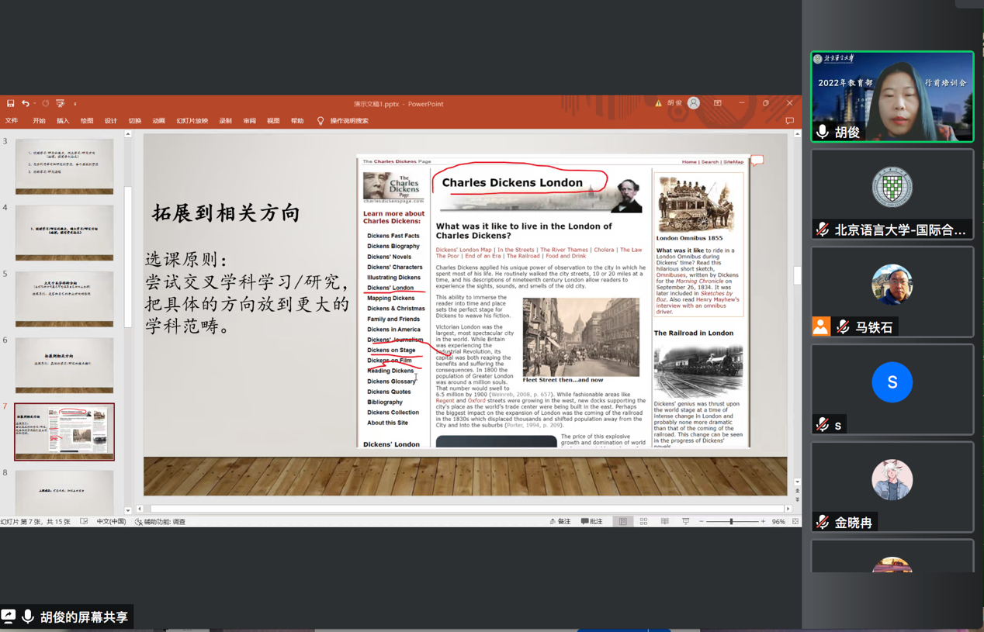This screenshot has height=632, width=984.
Task: Switch to slide sorter view icon
Action: coord(643,522)
